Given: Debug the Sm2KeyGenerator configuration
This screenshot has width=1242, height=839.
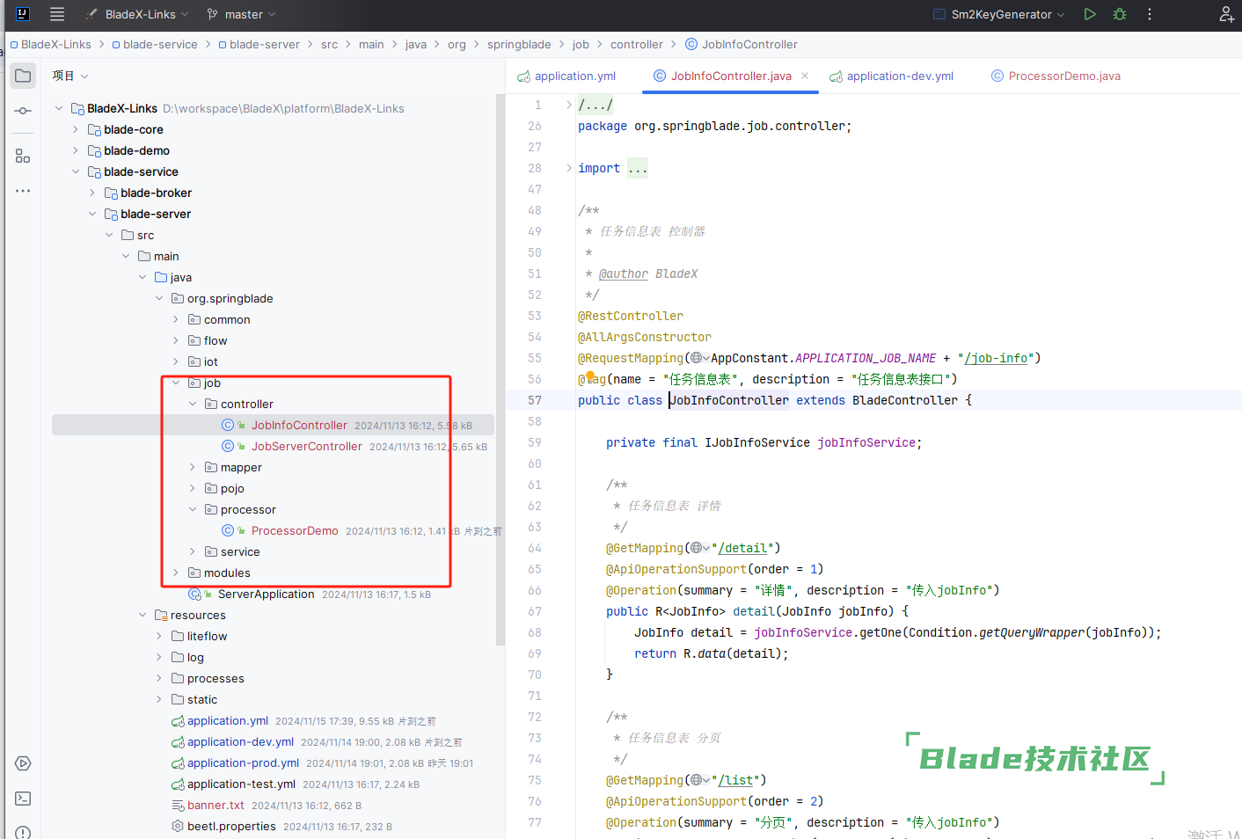Looking at the screenshot, I should coord(1120,14).
